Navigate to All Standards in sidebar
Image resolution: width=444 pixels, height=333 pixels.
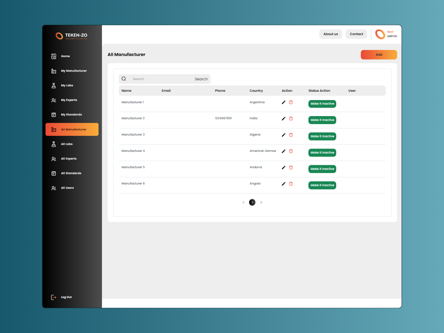pyautogui.click(x=71, y=173)
